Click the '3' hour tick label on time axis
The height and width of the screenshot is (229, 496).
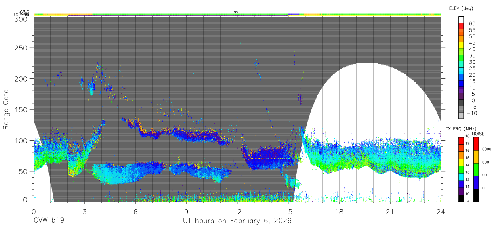[85, 211]
